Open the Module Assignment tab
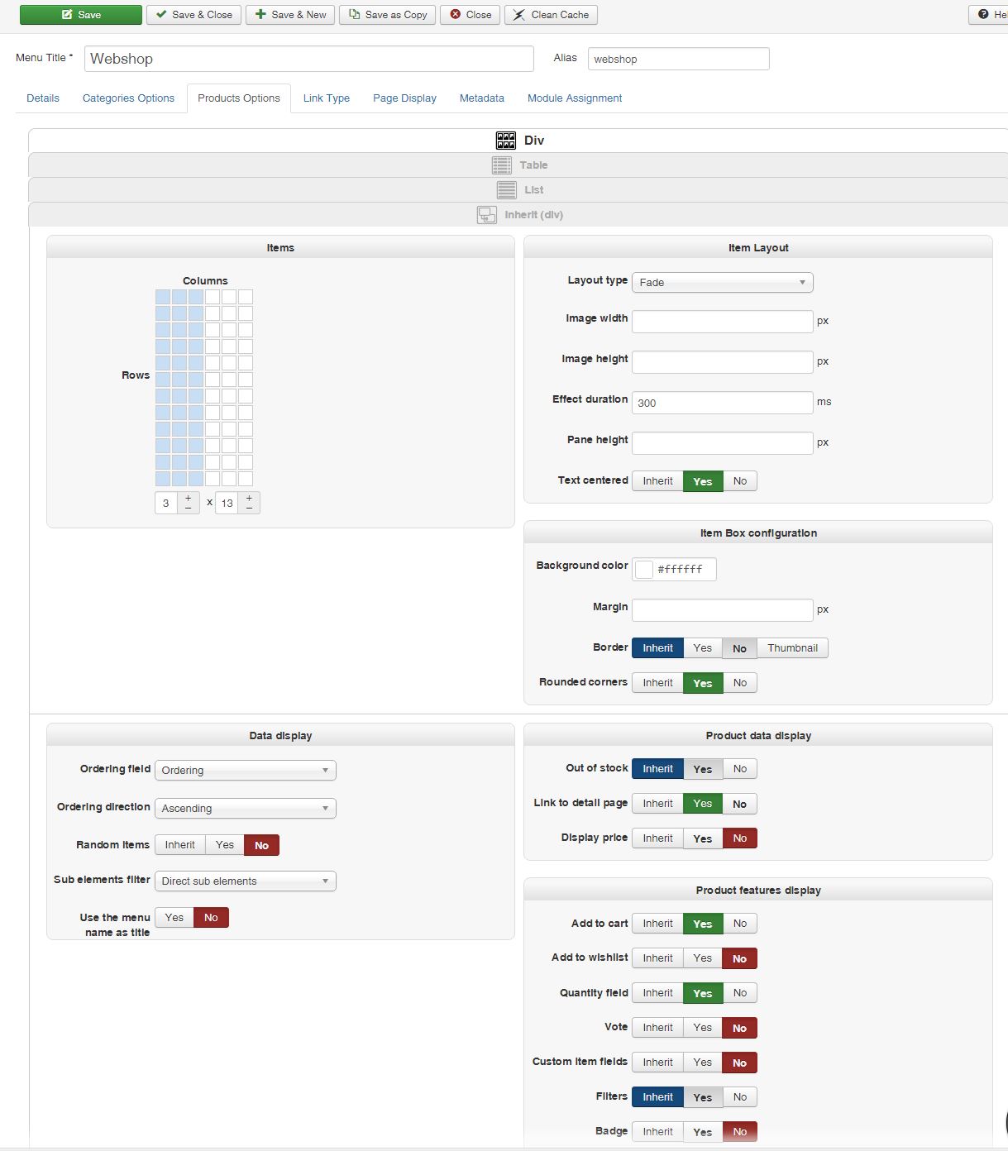Image resolution: width=1008 pixels, height=1151 pixels. click(575, 98)
